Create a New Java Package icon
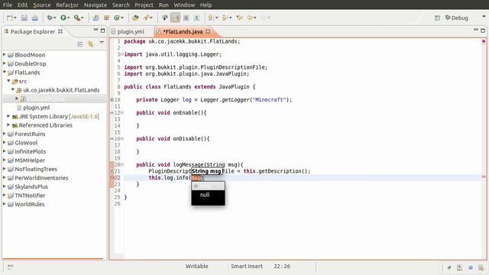489x275 pixels. click(x=106, y=18)
